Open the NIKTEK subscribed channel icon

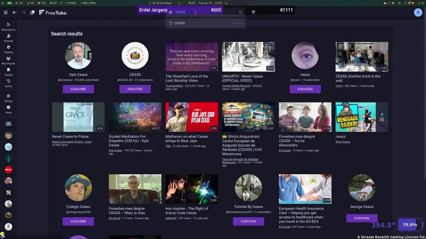pos(9,170)
